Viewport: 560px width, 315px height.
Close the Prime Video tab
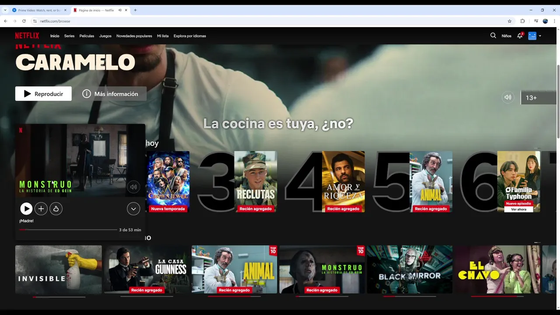65,10
